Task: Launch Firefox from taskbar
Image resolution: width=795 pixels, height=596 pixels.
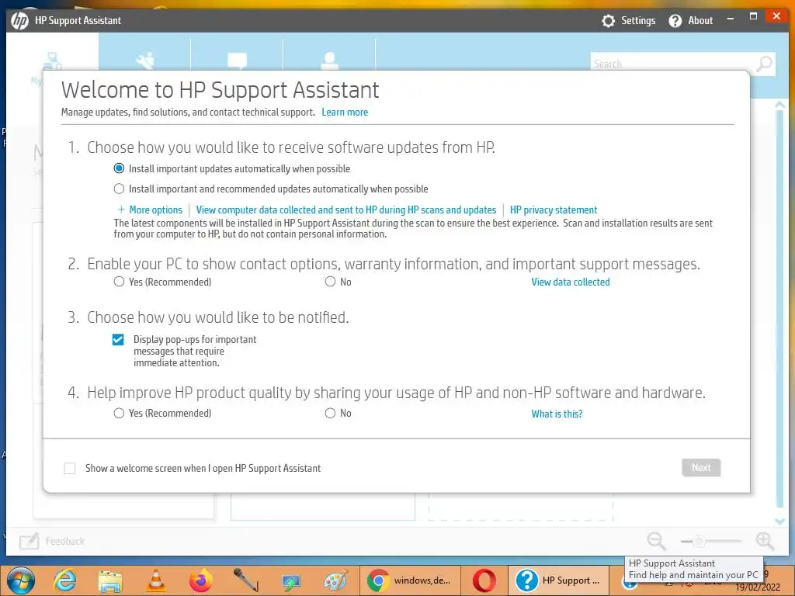Action: click(201, 580)
